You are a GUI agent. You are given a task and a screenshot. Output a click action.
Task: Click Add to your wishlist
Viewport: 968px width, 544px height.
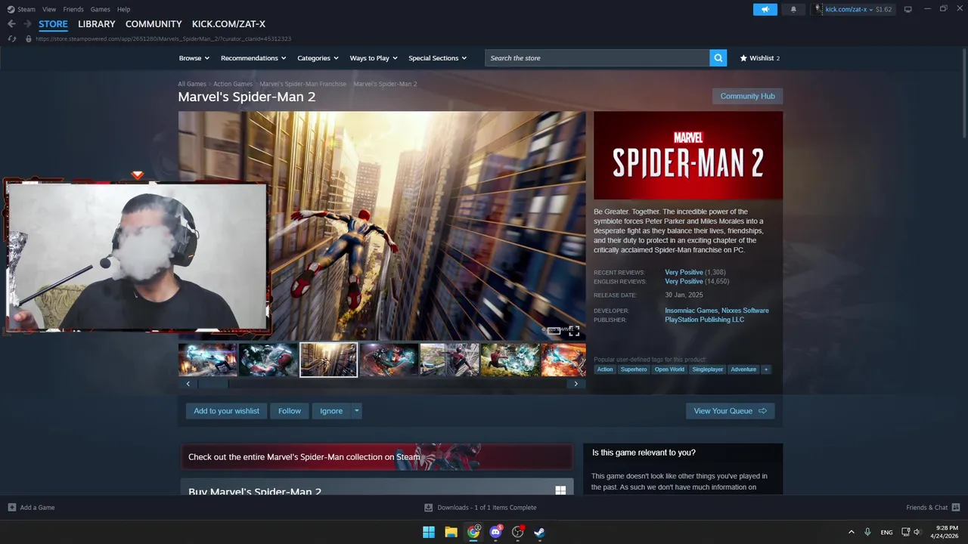click(226, 411)
